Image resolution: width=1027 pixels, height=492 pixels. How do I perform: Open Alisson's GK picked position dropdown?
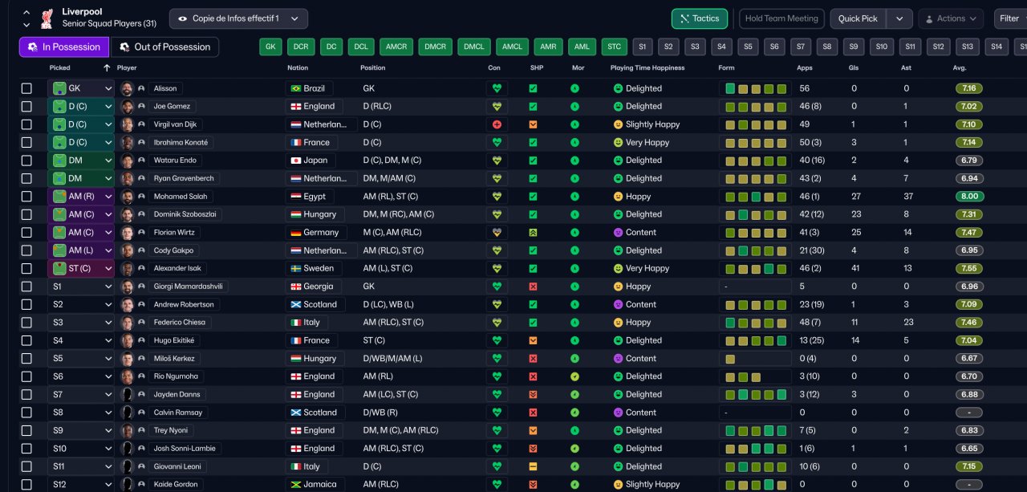81,88
